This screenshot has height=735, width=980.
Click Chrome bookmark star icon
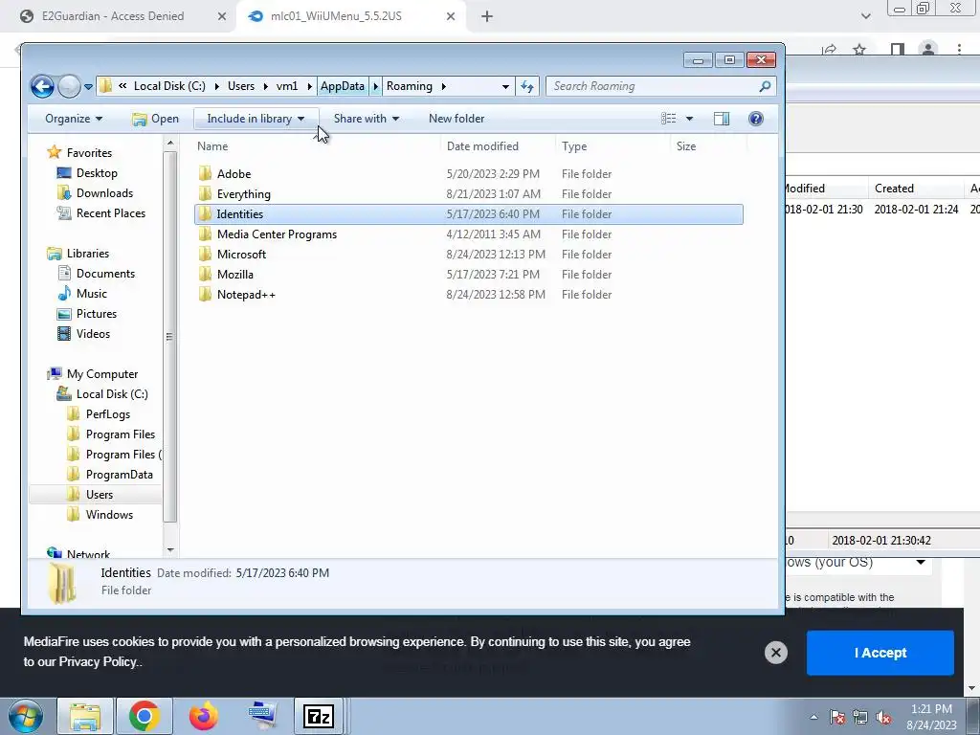click(x=859, y=49)
